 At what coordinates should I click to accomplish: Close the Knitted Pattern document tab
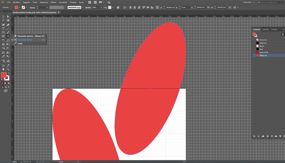59,12
